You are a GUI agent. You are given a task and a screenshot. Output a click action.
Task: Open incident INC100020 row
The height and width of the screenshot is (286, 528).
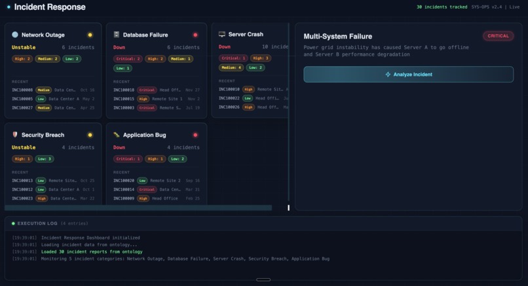[157, 181]
